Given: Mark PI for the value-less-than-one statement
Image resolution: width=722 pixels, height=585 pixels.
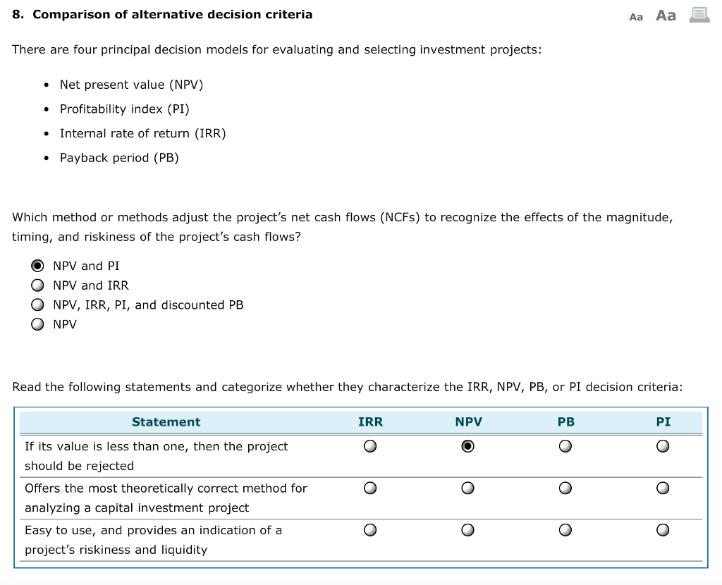Looking at the screenshot, I should pos(662,445).
